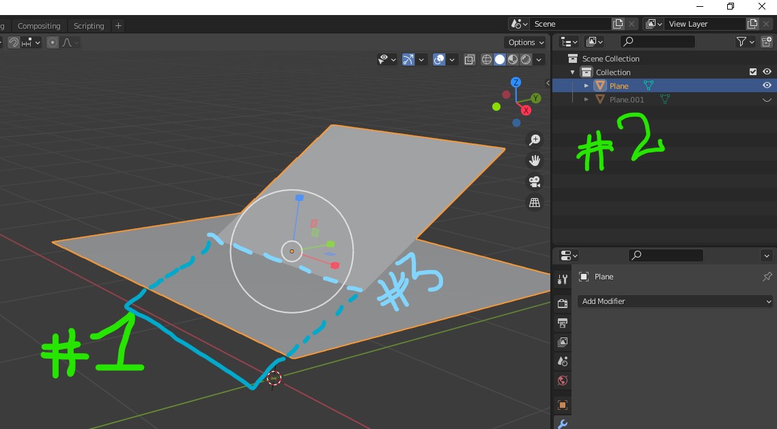
Task: Click the red X axis on the navigation gizmo
Action: click(x=526, y=110)
